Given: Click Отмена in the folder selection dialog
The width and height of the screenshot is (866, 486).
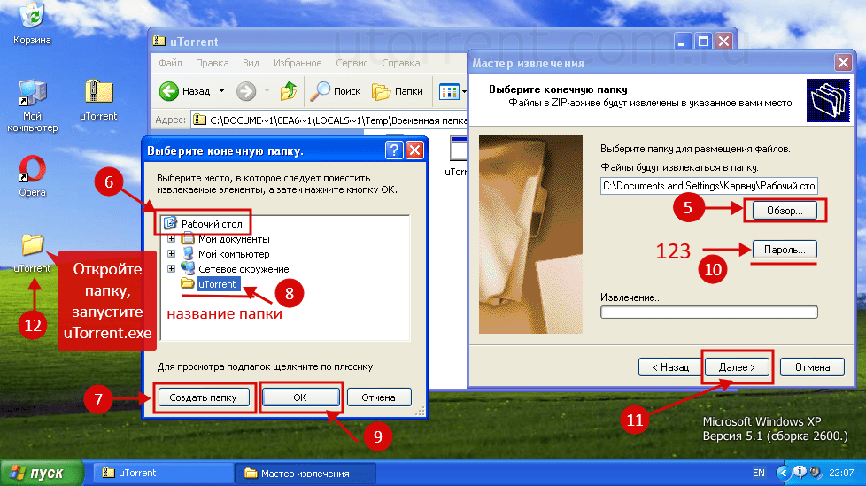Looking at the screenshot, I should click(x=378, y=397).
